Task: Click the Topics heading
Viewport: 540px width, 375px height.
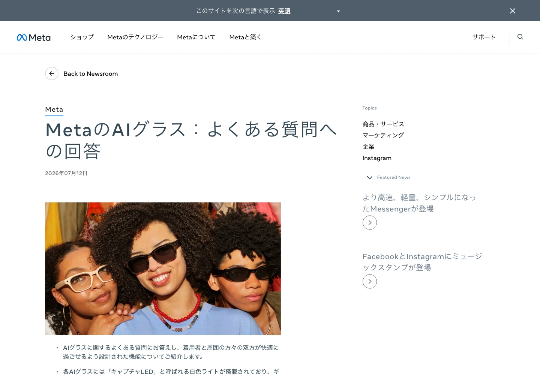Action: (369, 108)
